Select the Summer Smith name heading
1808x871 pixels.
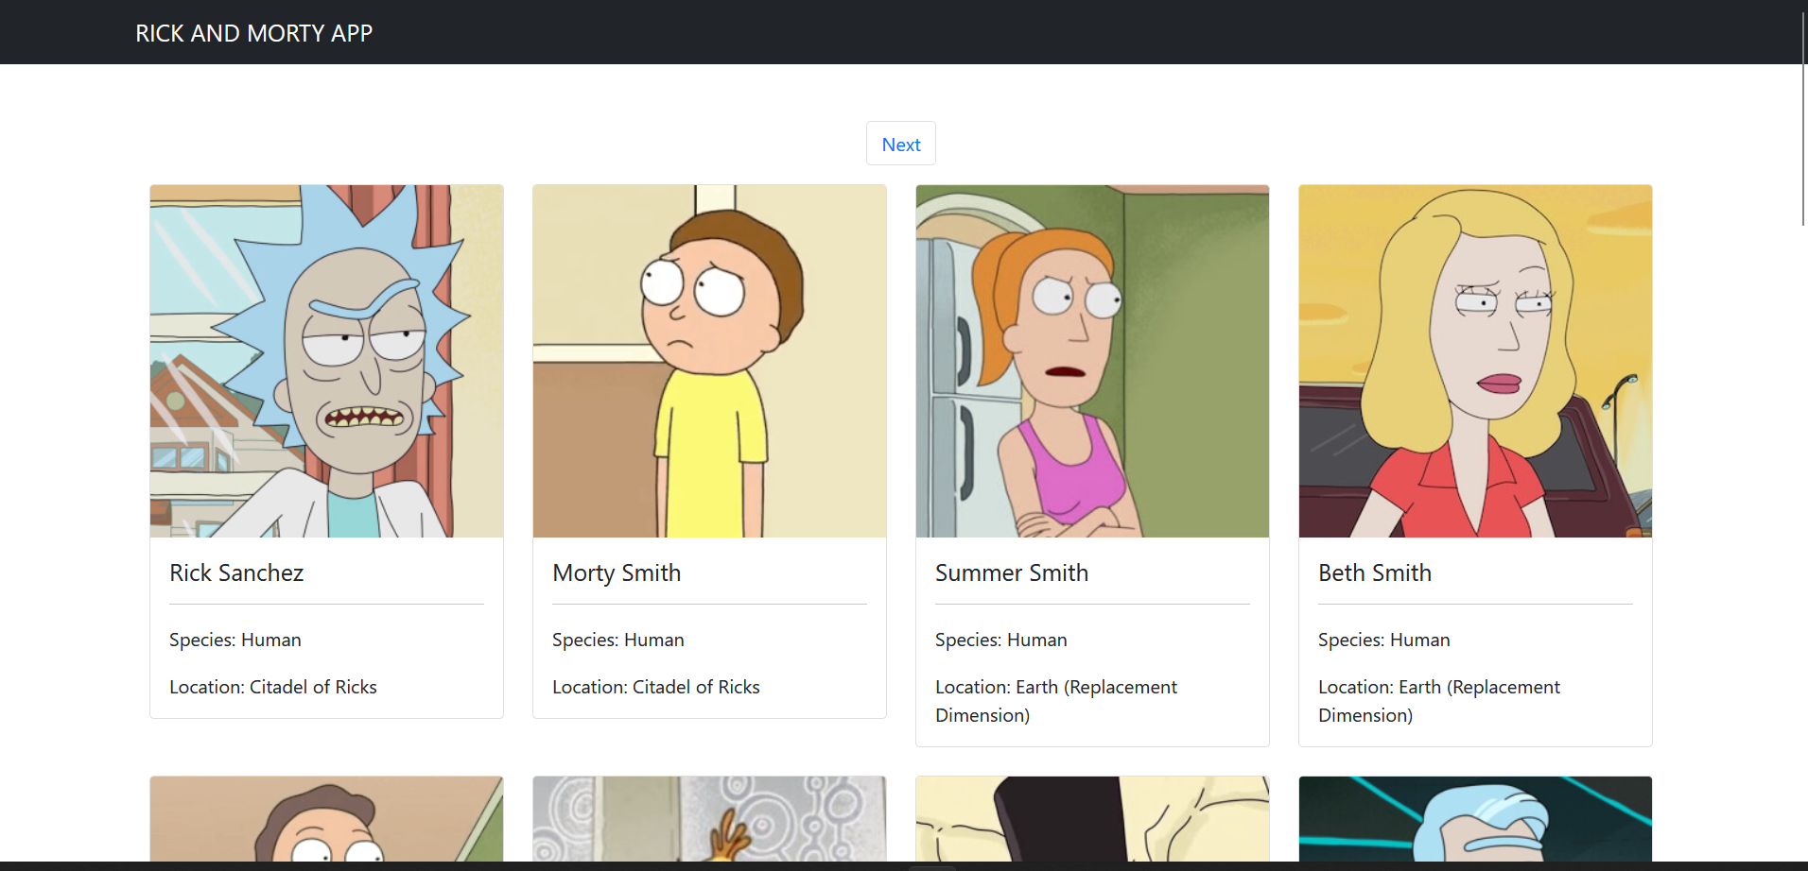click(1012, 572)
